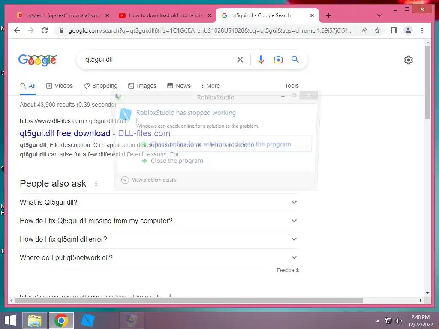
Task: View site info via lock icon
Action: (x=62, y=30)
